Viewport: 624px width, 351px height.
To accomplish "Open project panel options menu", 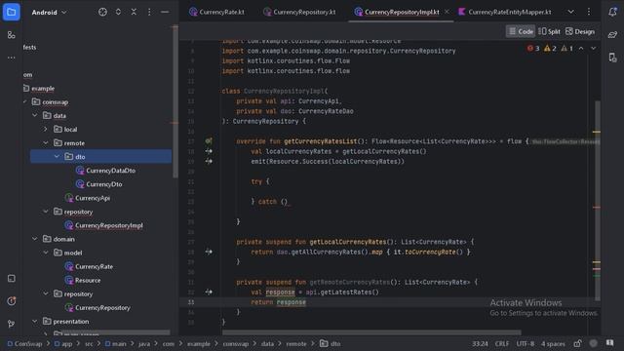I will pos(149,12).
